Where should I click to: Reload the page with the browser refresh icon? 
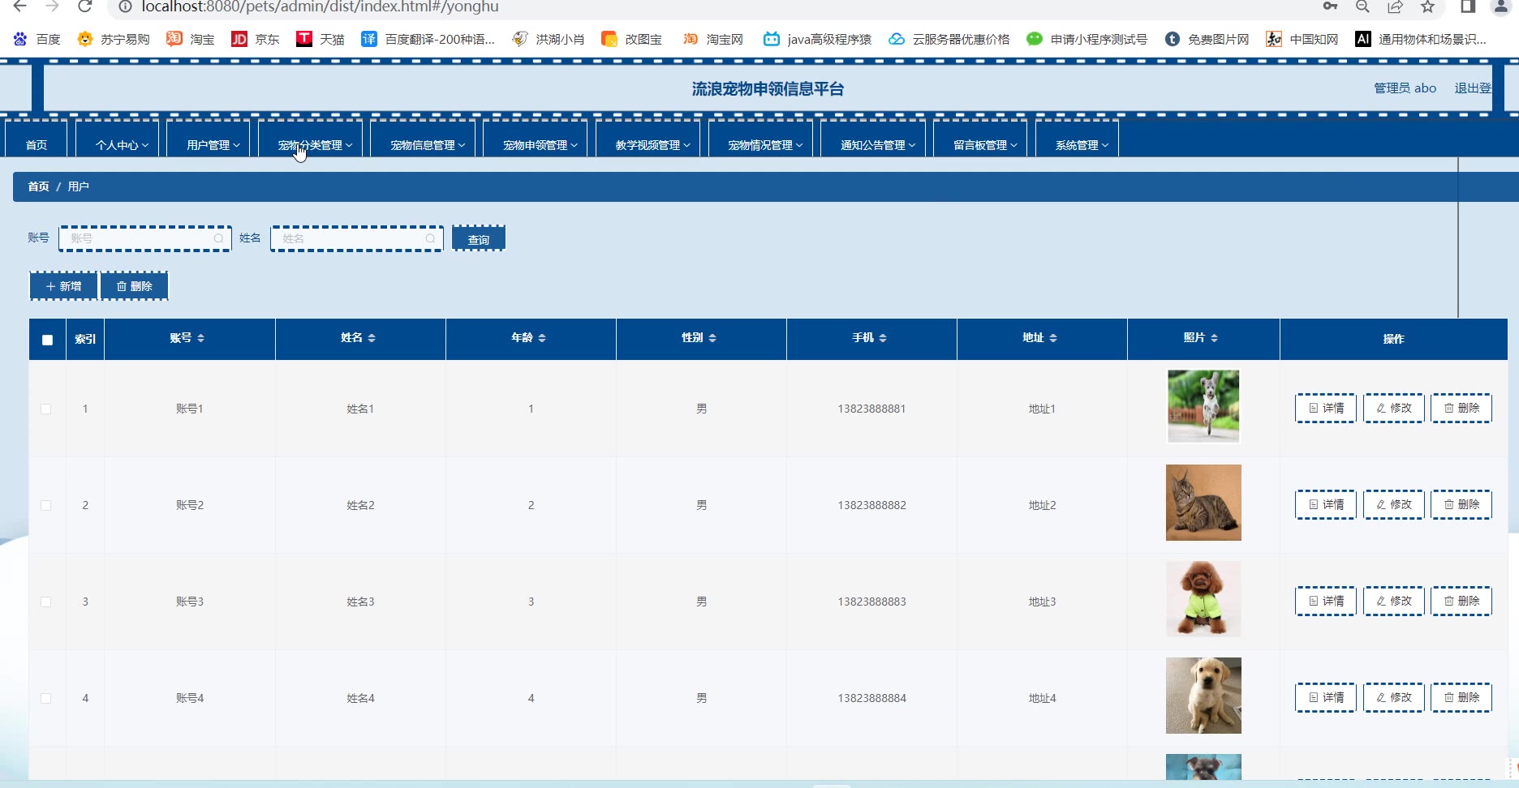84,6
